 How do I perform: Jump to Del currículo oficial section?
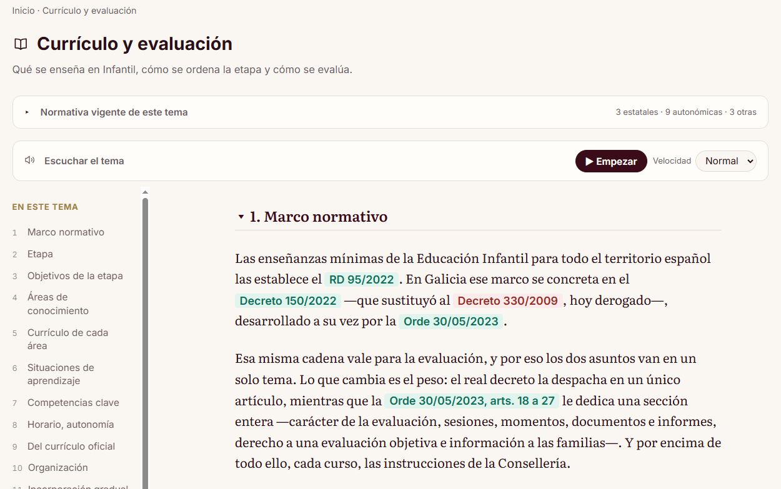(x=71, y=447)
